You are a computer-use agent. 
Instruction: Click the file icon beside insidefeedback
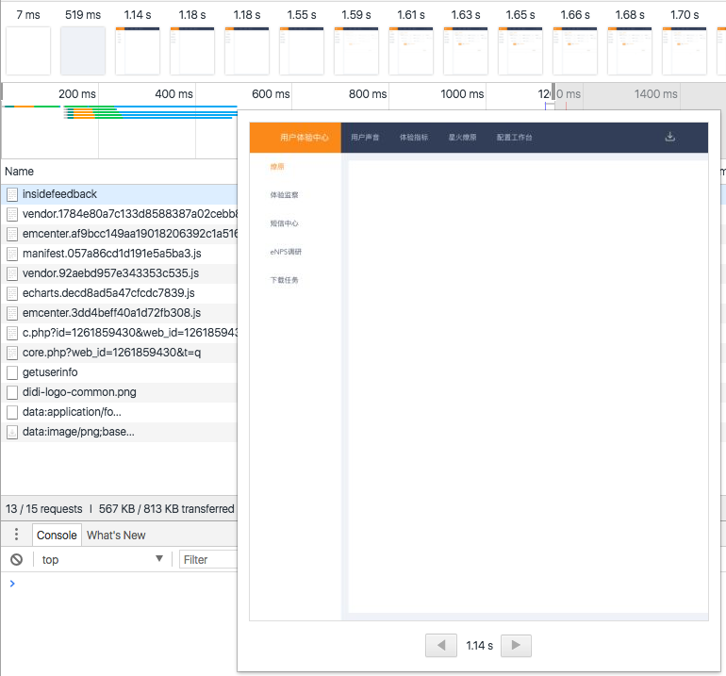tap(12, 194)
